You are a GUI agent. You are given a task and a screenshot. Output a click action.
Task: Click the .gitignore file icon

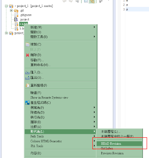pos(16,15)
